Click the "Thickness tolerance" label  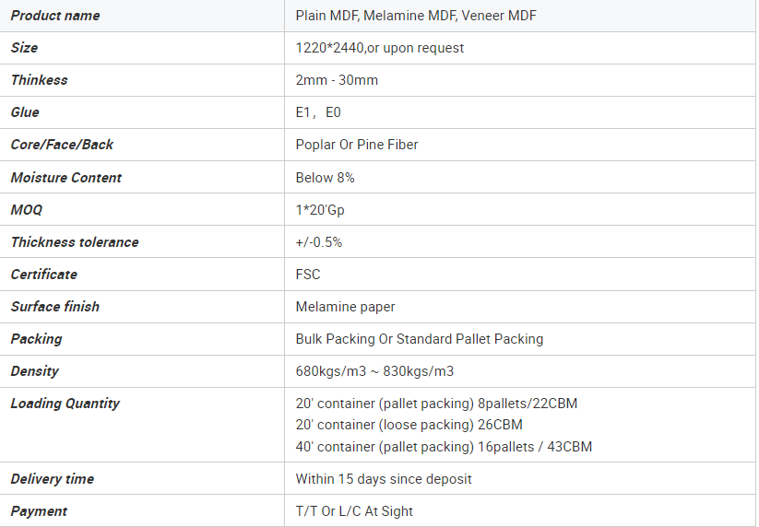[75, 242]
